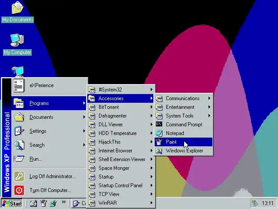The height and width of the screenshot is (209, 278).
Task: Choose Turn Off Computer
Action: coord(49,190)
